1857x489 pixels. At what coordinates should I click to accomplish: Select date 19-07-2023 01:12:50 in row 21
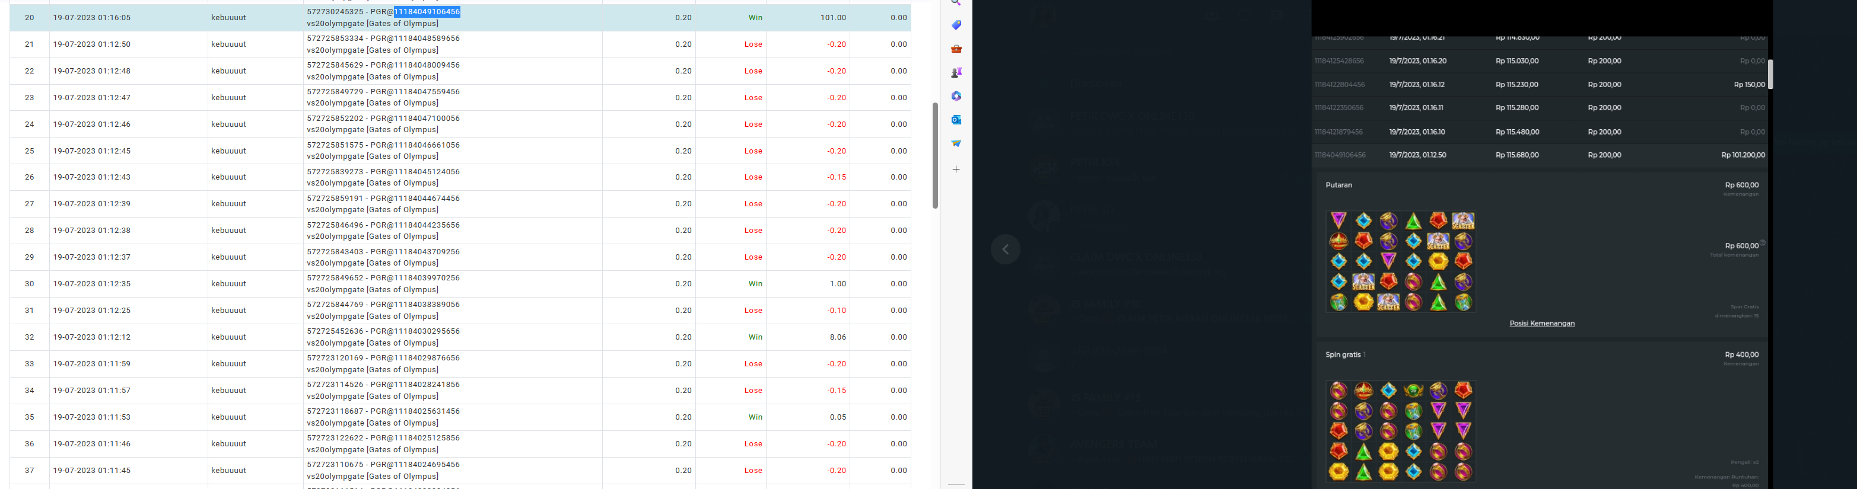[x=91, y=44]
